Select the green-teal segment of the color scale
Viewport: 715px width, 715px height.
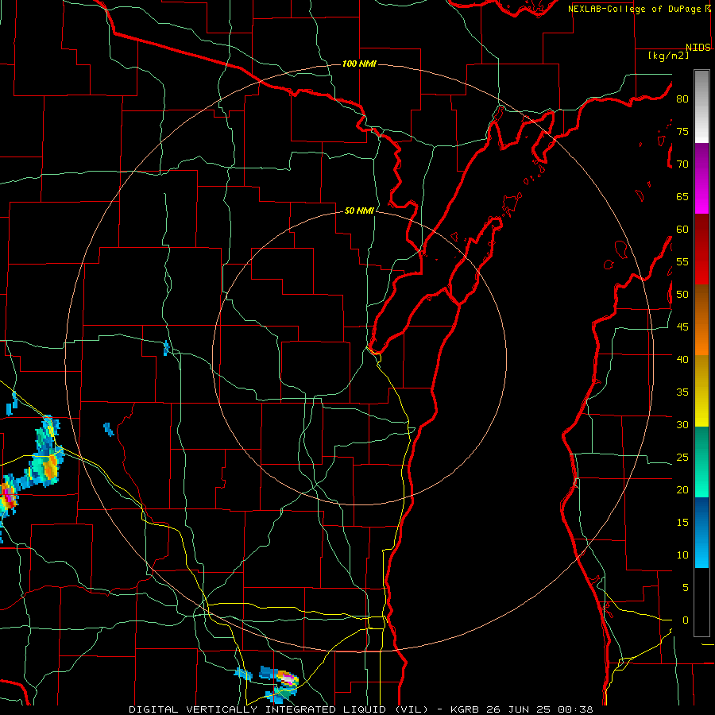point(701,462)
